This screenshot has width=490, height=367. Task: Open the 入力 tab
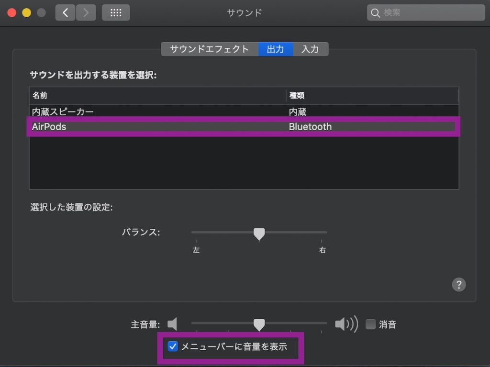click(310, 49)
